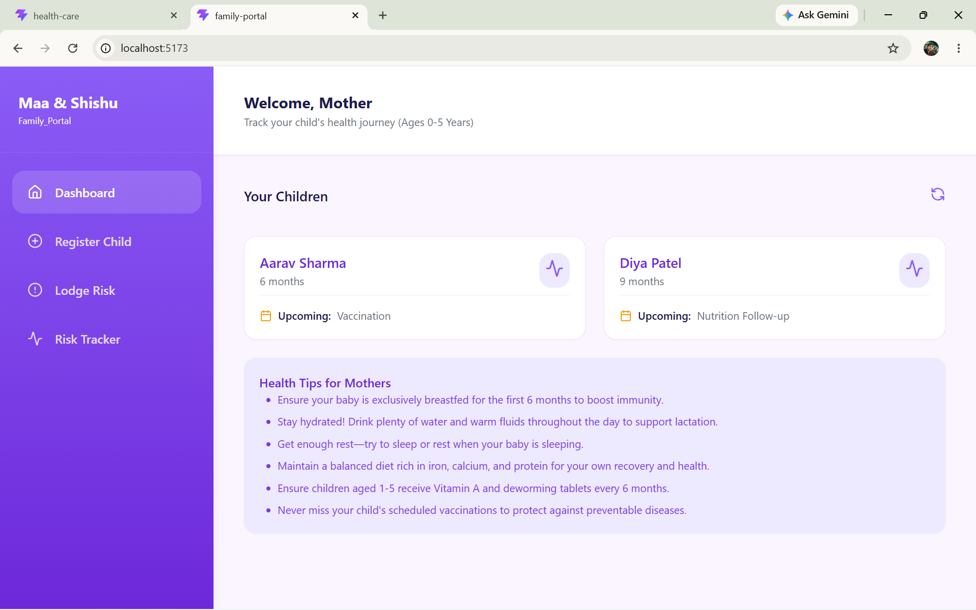The width and height of the screenshot is (976, 610).
Task: Select Diya Patel child name
Action: [650, 263]
